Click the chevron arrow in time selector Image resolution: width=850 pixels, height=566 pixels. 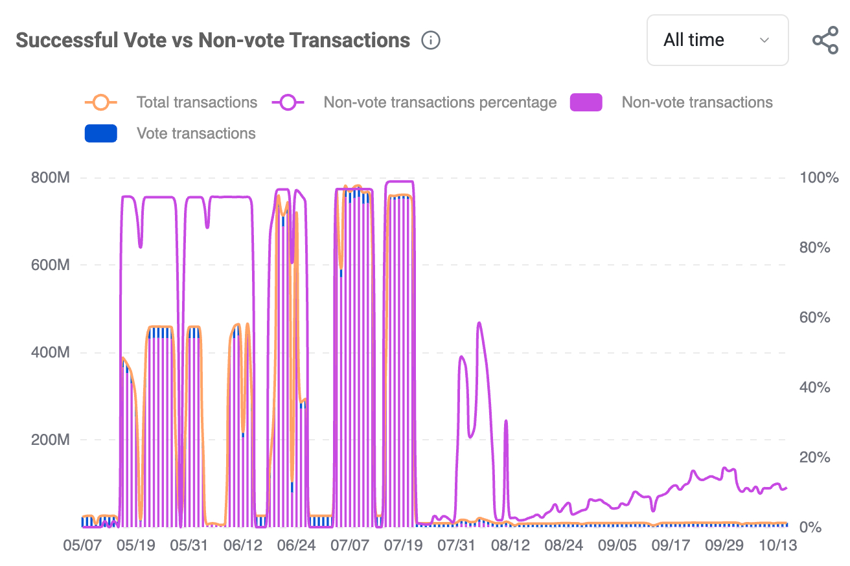click(x=764, y=40)
